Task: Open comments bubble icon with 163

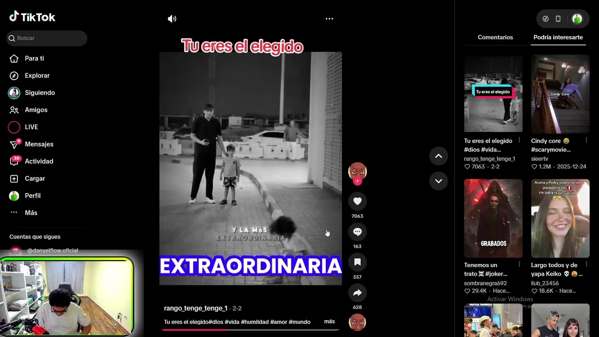Action: point(358,232)
